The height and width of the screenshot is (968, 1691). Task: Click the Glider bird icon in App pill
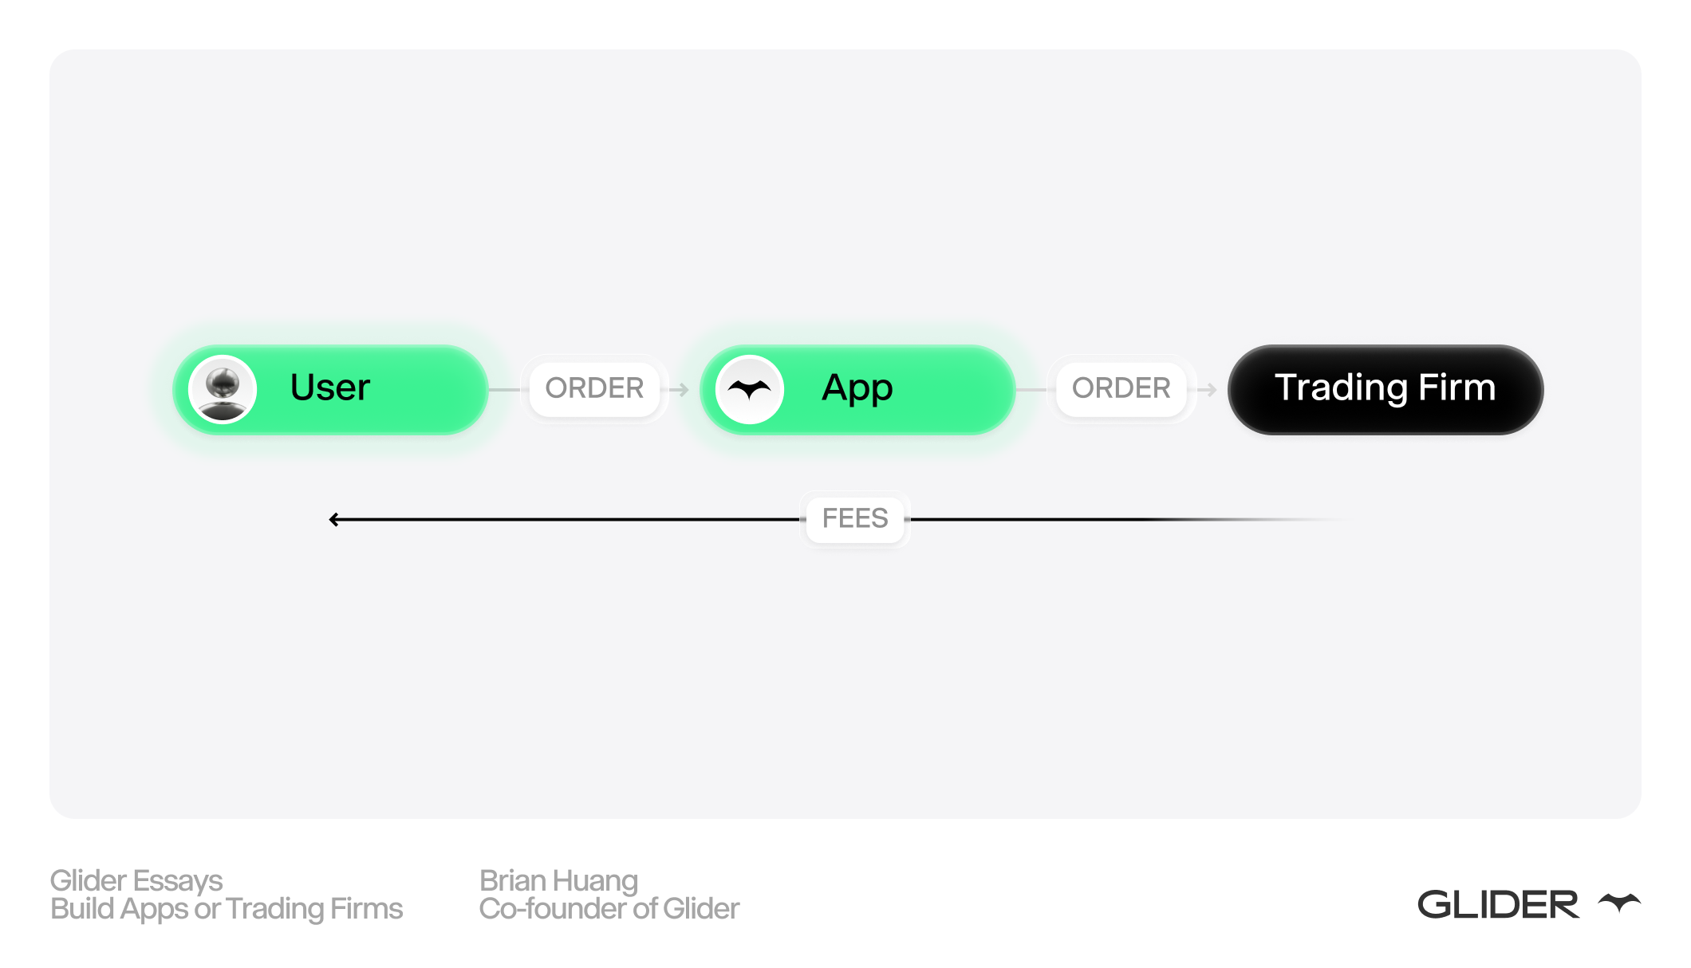point(750,389)
